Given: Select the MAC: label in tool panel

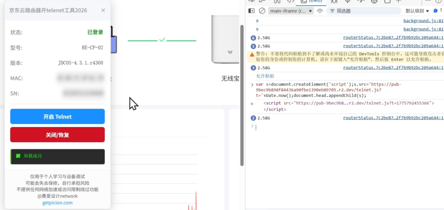Looking at the screenshot, I should coord(17,78).
